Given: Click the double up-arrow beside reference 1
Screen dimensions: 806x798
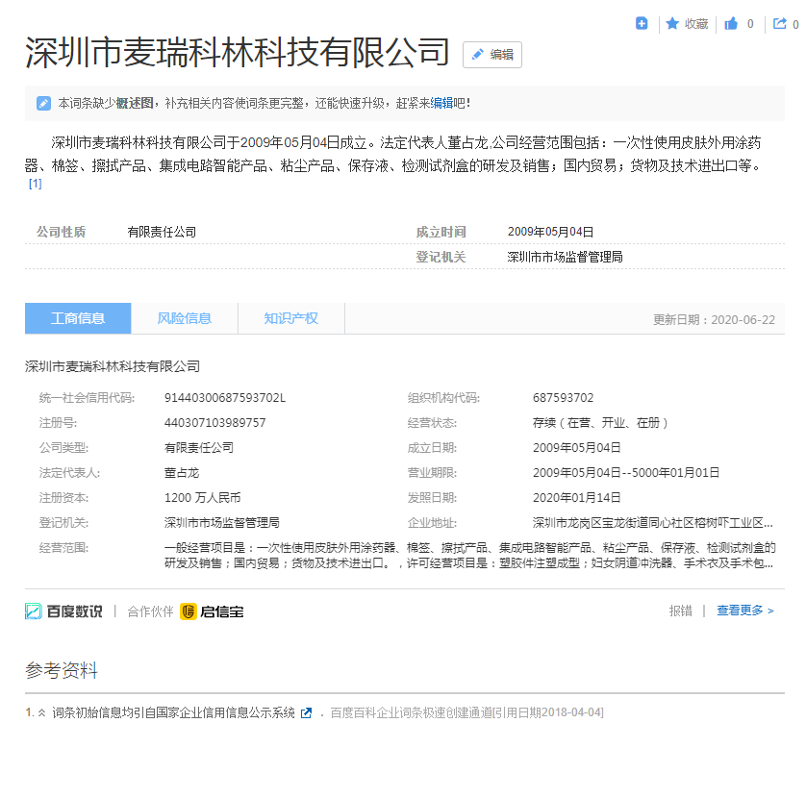Looking at the screenshot, I should tap(41, 712).
